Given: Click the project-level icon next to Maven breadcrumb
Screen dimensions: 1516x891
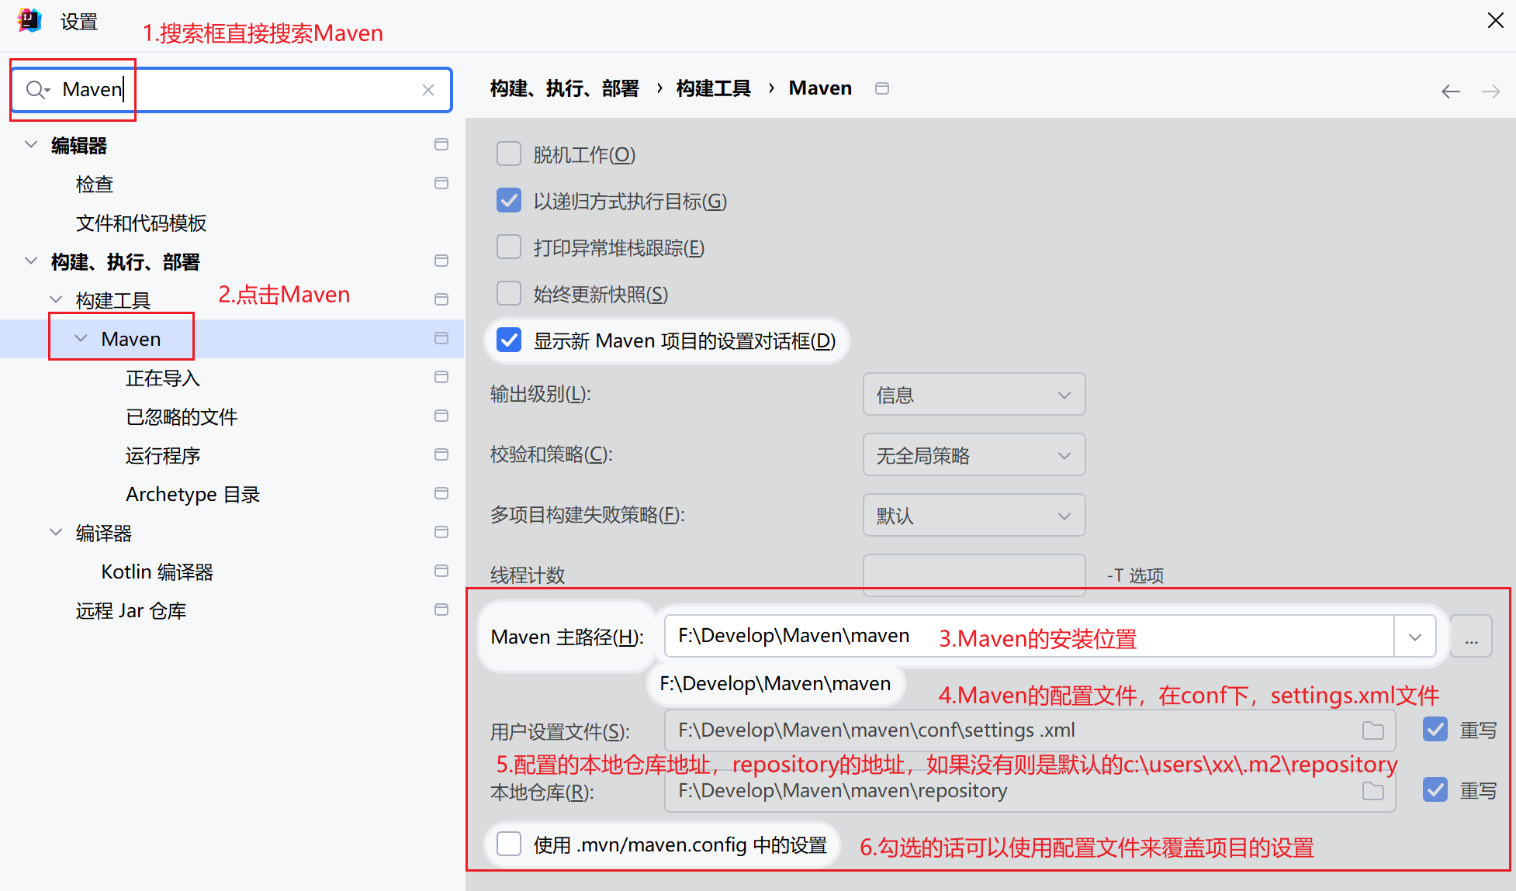Looking at the screenshot, I should [882, 88].
